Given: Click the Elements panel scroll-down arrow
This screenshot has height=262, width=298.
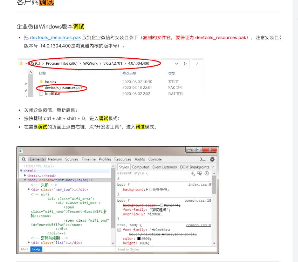Looking at the screenshot, I should (113, 243).
